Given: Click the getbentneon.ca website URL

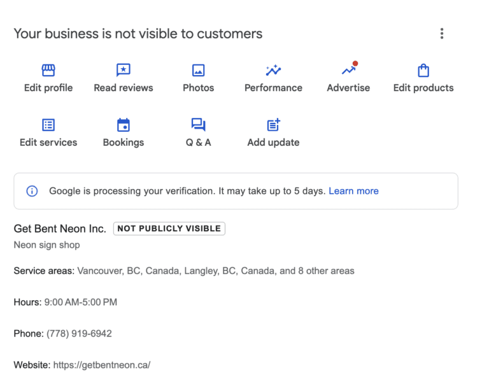Looking at the screenshot, I should tap(102, 365).
